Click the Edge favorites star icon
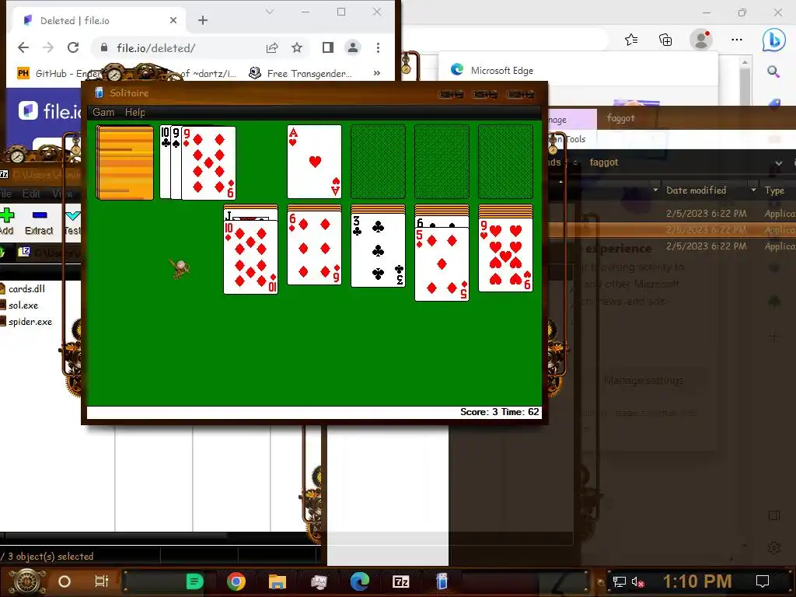Image resolution: width=796 pixels, height=597 pixels. point(631,40)
